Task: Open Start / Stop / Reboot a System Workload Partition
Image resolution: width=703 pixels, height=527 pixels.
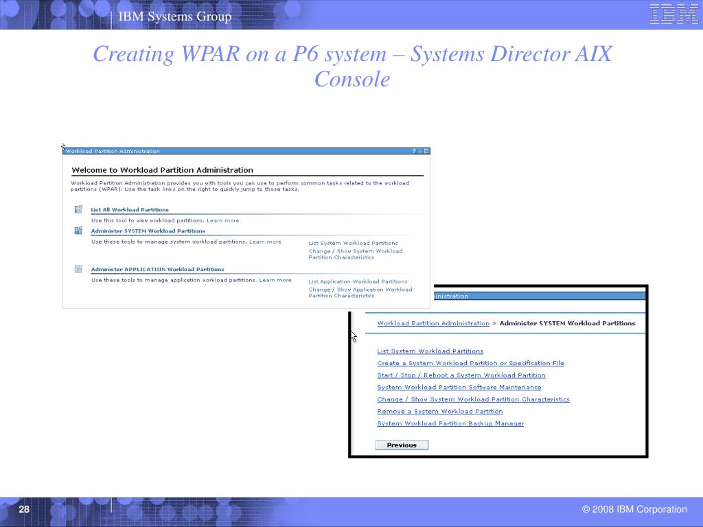Action: pyautogui.click(x=461, y=375)
